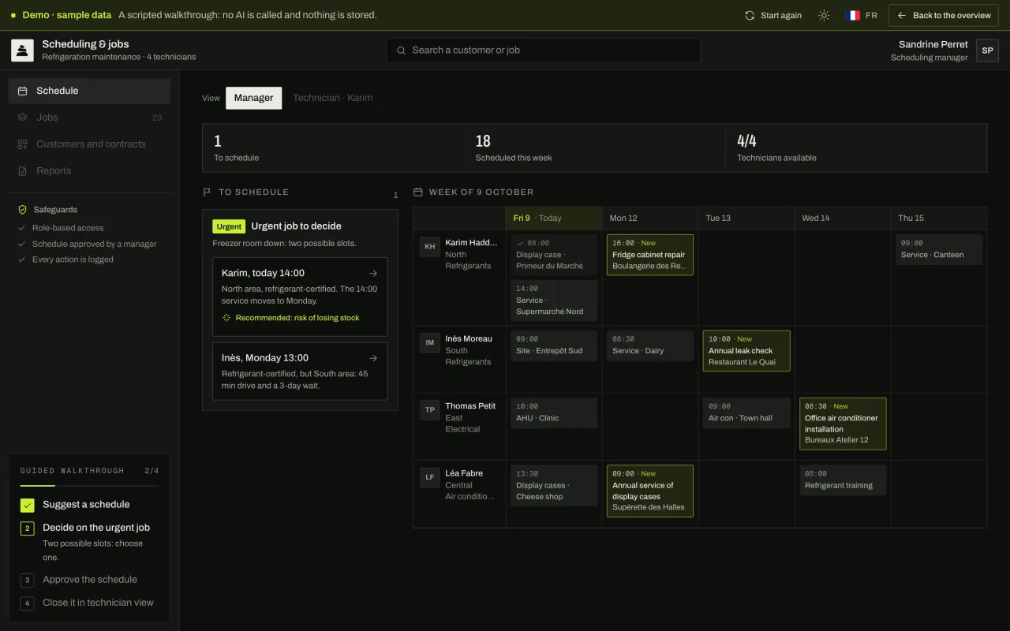Click the TP technician avatar

pyautogui.click(x=430, y=409)
